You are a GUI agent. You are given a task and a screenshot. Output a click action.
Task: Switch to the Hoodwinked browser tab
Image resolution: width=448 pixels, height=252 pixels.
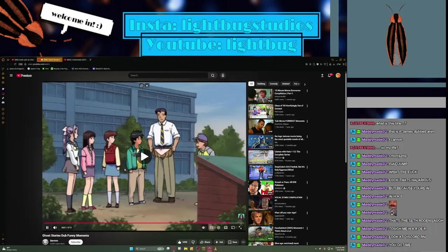[75, 59]
